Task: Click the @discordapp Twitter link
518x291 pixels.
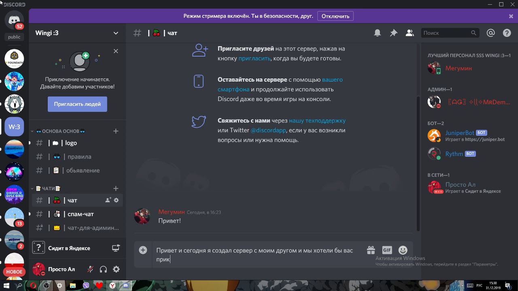Action: tap(268, 130)
